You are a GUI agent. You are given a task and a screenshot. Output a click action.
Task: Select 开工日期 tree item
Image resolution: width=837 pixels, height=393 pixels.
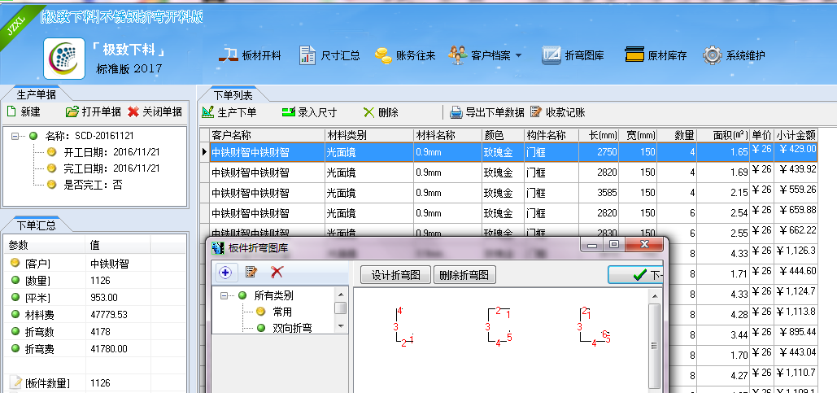(103, 152)
